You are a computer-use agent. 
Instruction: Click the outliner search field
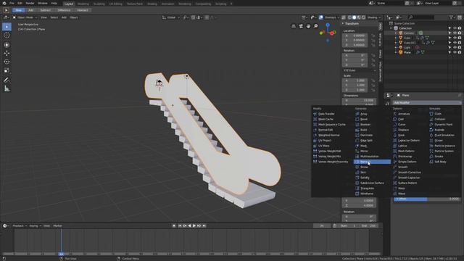421,17
